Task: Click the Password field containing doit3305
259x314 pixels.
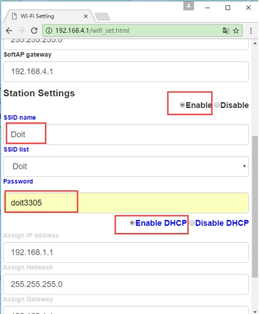Action: click(x=126, y=203)
